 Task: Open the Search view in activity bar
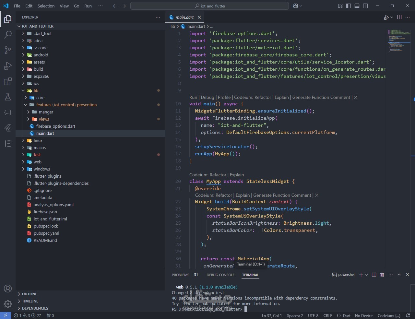[x=8, y=34]
